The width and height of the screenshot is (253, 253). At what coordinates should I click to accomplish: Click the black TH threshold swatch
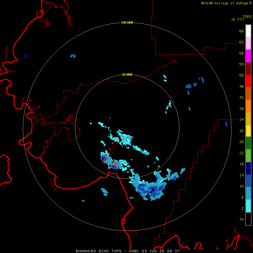coord(248,219)
